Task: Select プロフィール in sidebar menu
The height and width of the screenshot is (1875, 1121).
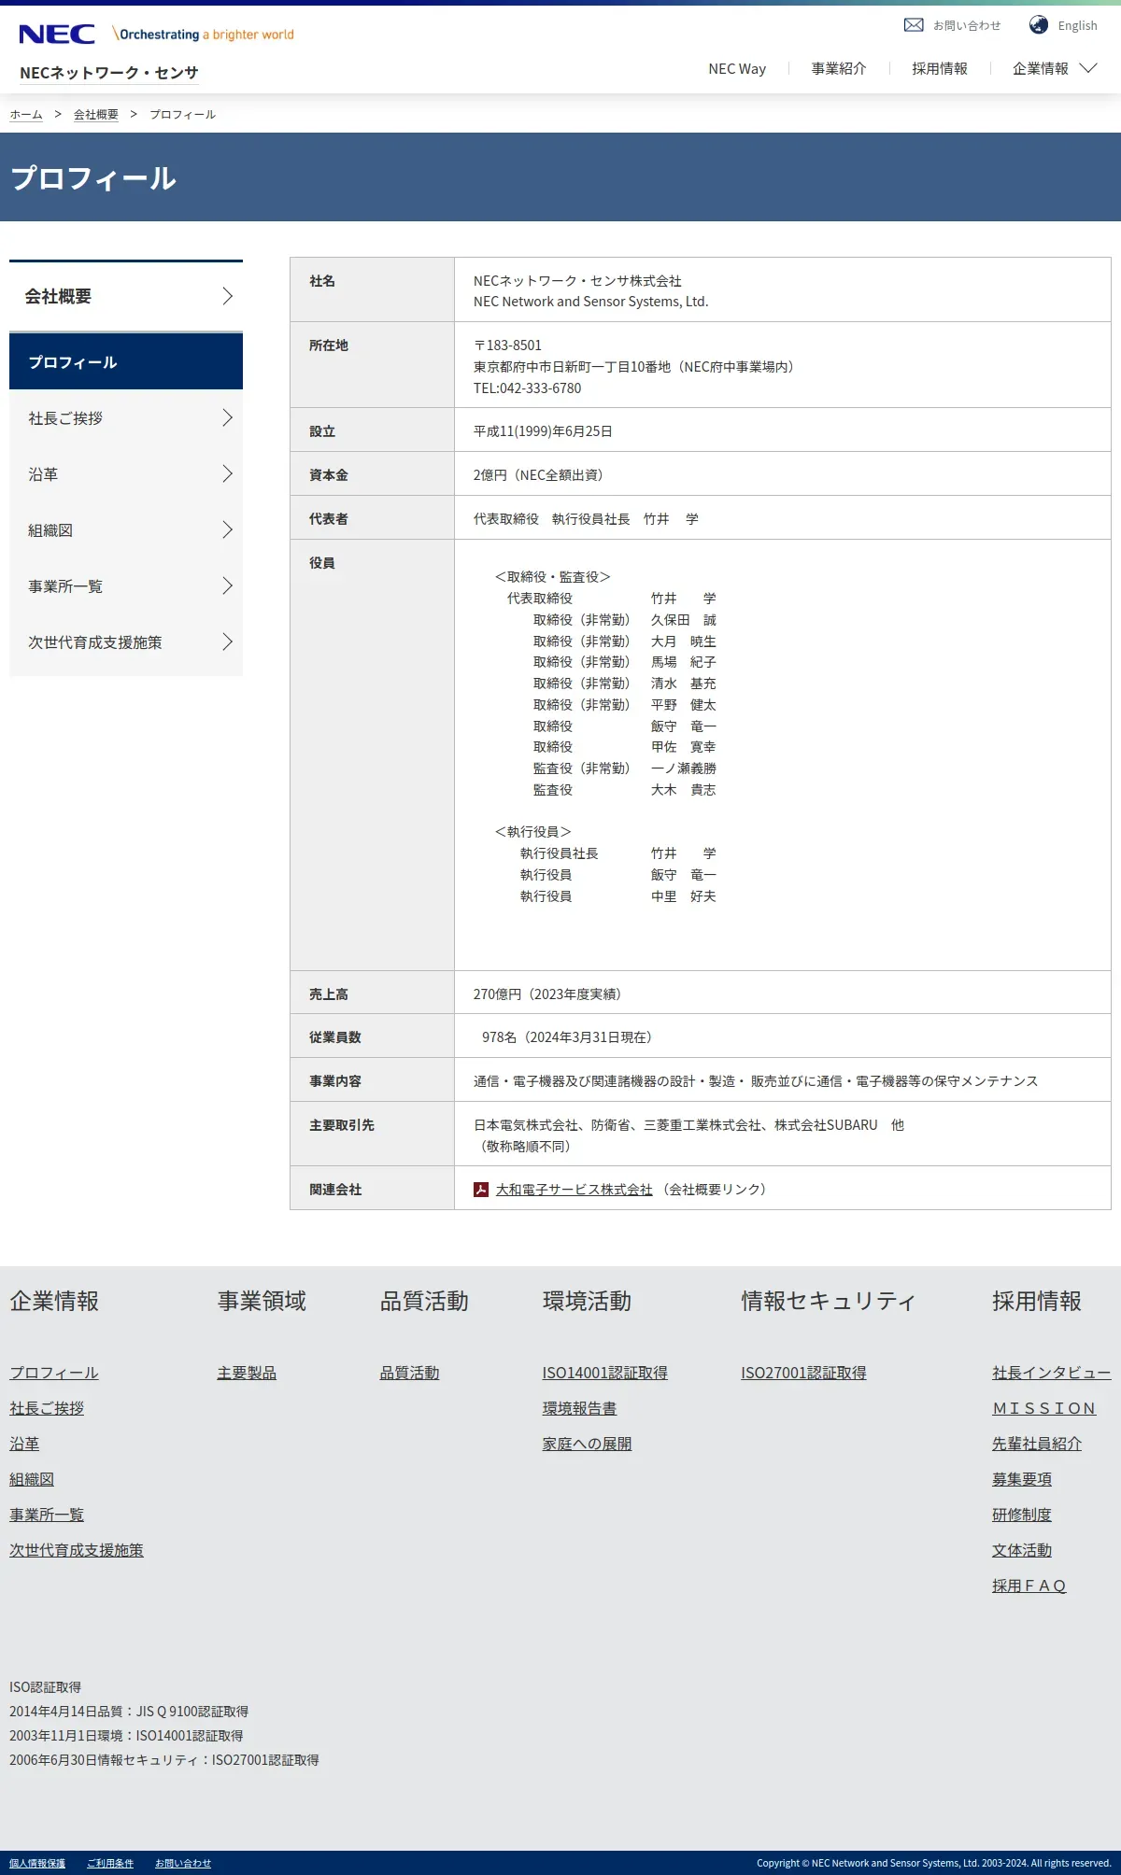Action: tap(126, 361)
